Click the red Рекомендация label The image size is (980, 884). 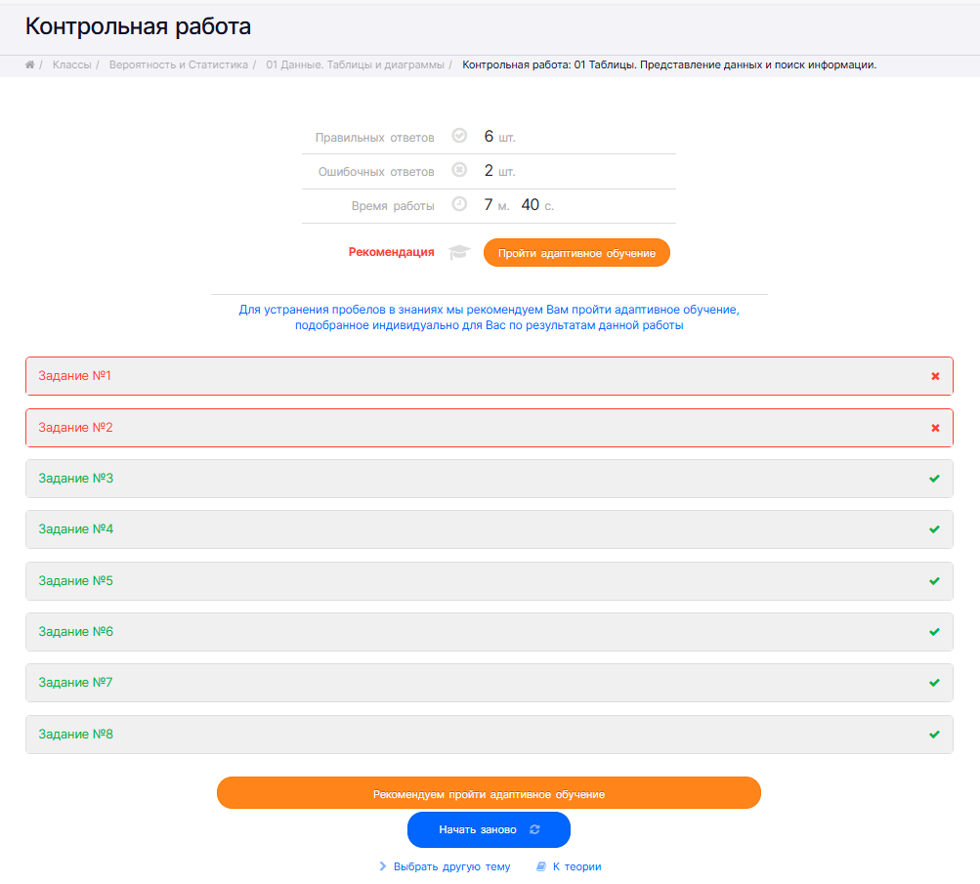pyautogui.click(x=391, y=252)
